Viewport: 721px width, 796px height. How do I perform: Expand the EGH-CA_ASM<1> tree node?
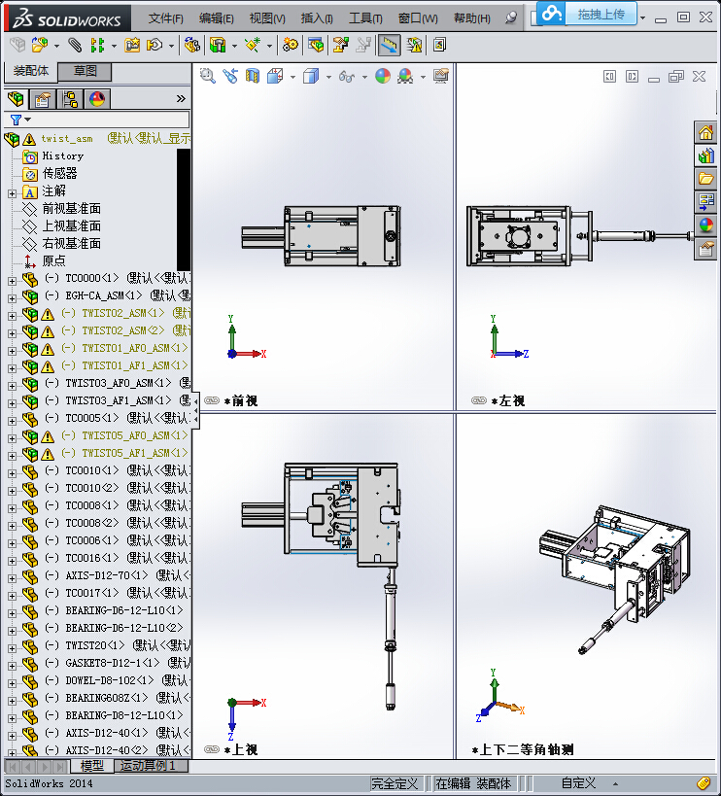point(13,298)
